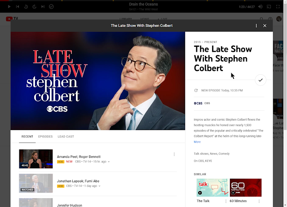This screenshot has width=287, height=207.
Task: Open the dialog's three-dot more options menu
Action: (x=256, y=26)
